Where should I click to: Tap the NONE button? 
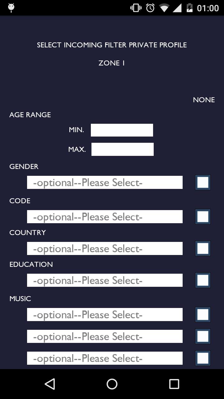tap(204, 100)
